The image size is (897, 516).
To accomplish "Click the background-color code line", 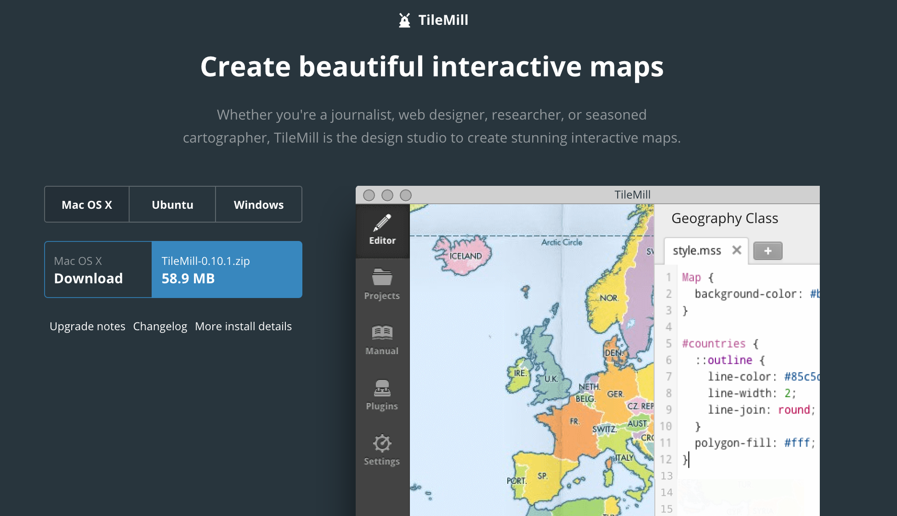I will point(757,294).
